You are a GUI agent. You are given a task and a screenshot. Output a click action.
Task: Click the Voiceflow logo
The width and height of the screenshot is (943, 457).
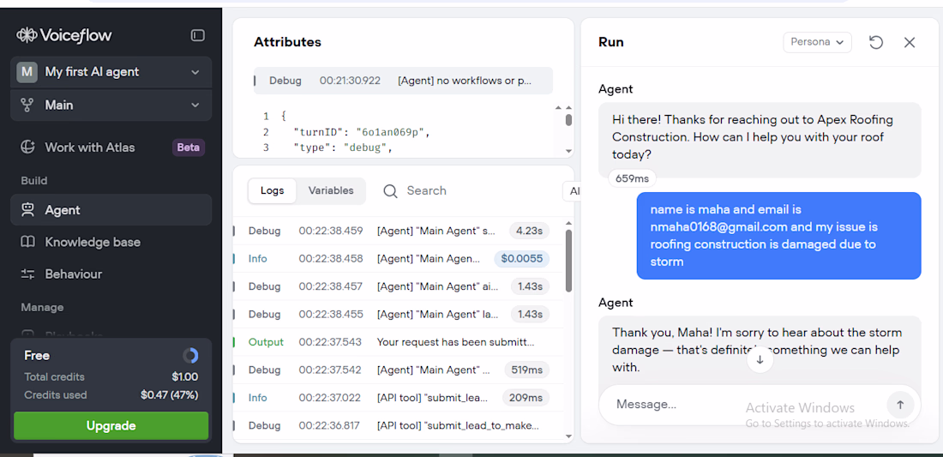(63, 35)
